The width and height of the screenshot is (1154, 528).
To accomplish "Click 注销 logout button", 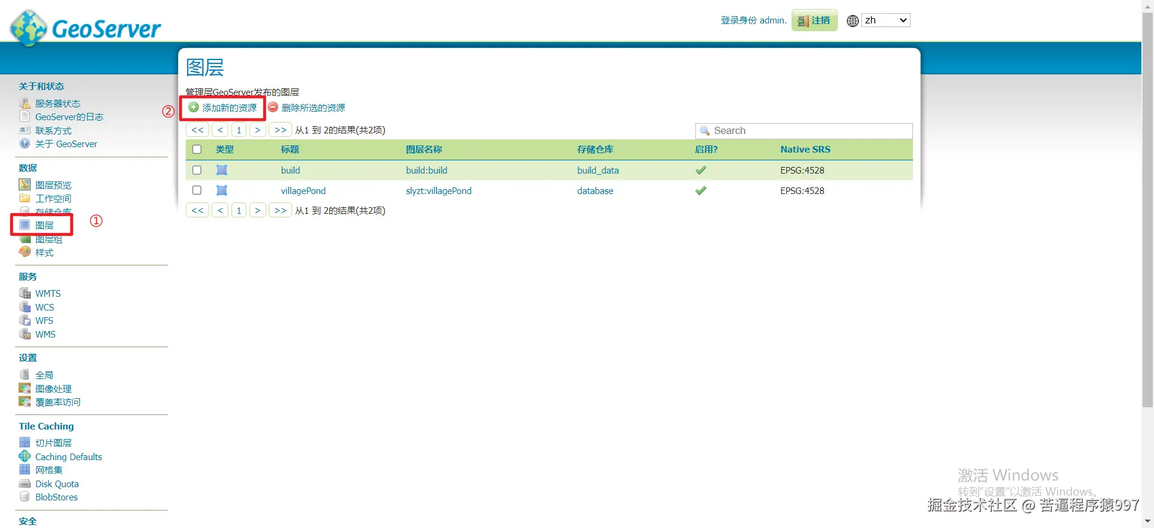I will [x=814, y=20].
